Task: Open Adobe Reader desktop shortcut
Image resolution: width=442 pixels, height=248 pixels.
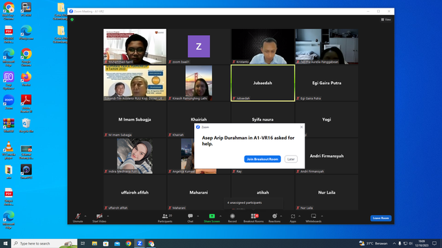Action: (26, 104)
